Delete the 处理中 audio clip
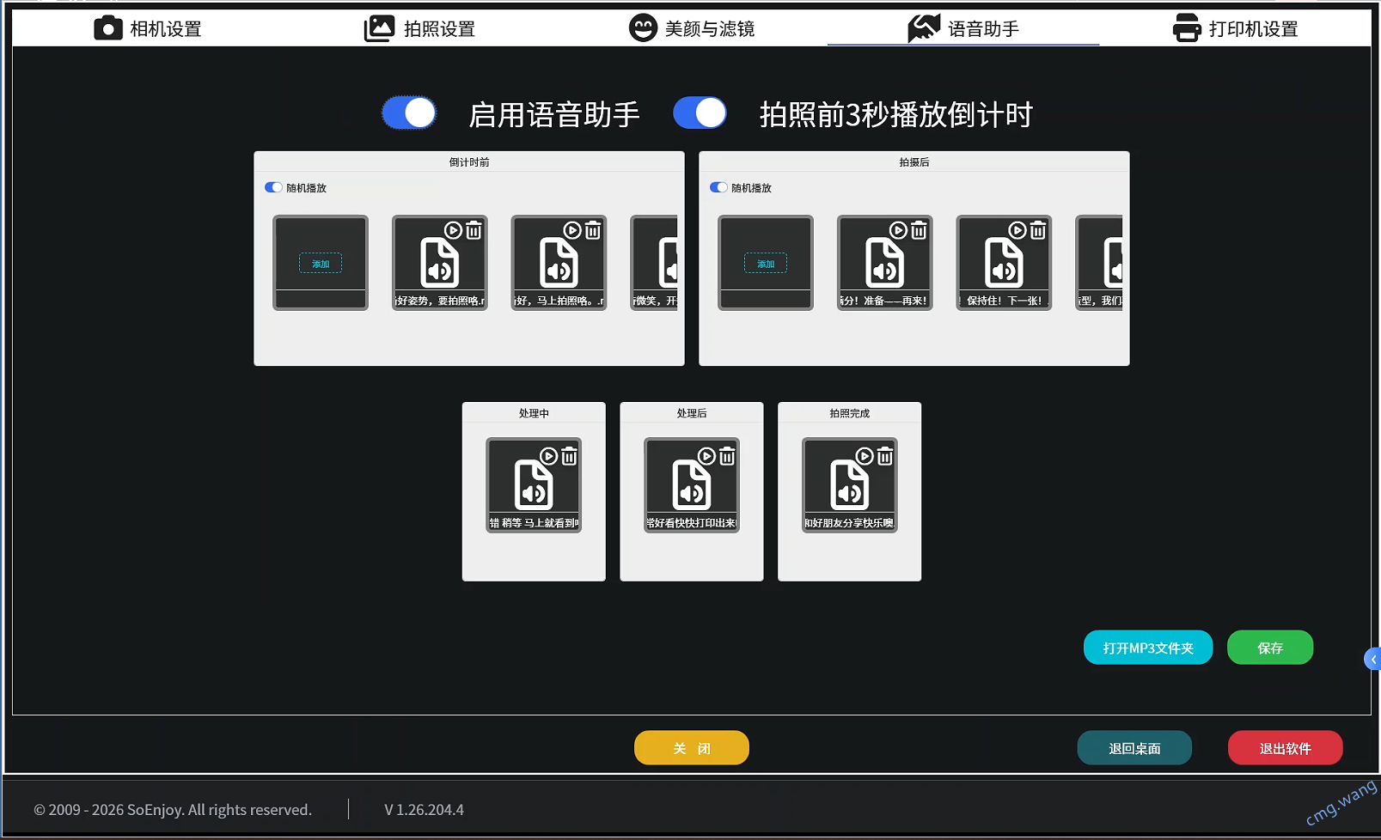Image resolution: width=1381 pixels, height=840 pixels. coord(569,456)
